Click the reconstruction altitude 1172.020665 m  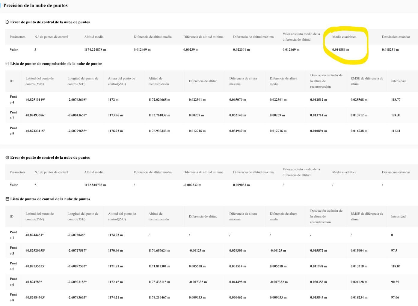(x=159, y=100)
